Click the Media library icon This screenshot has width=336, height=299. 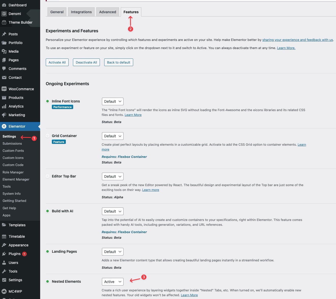(4, 51)
